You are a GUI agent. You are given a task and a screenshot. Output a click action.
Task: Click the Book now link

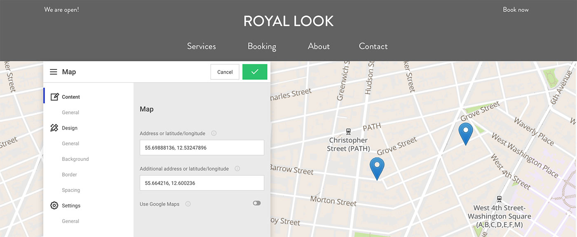[x=516, y=9]
